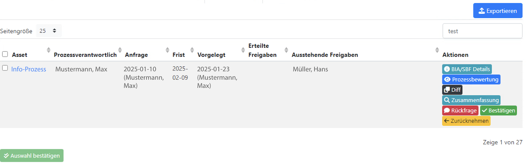526x165 pixels.
Task: Open Zusammenfassung magnifier button
Action: (471, 100)
